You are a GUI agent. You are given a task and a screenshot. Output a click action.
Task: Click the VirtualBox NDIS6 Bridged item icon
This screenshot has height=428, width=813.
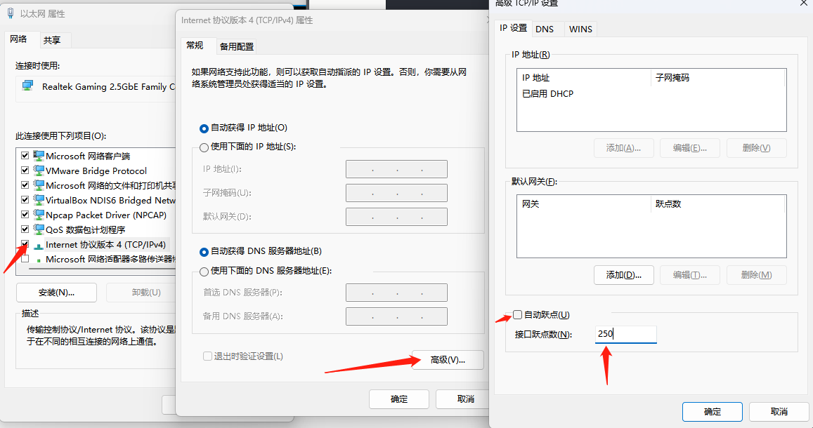39,200
